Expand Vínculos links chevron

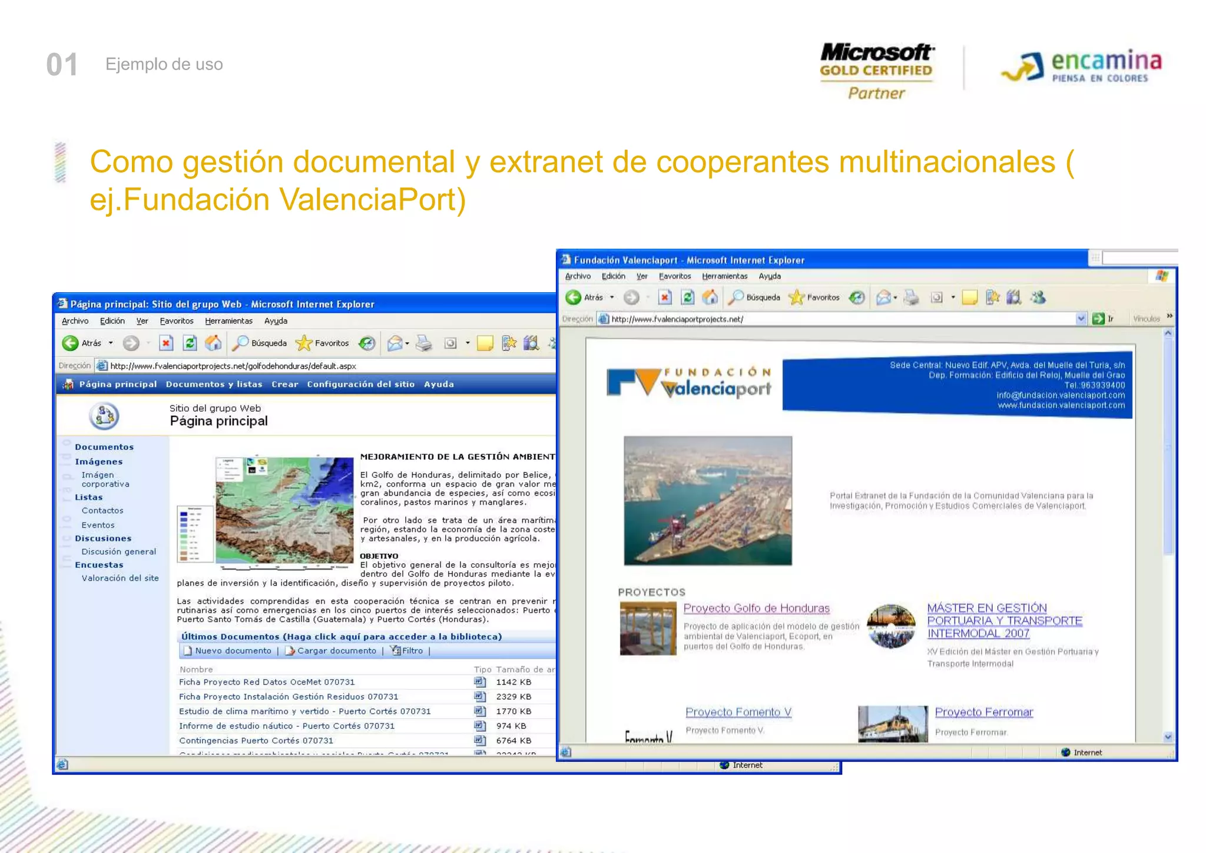[1170, 316]
